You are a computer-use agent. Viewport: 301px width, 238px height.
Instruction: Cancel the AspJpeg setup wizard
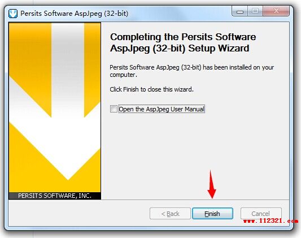[x=261, y=214]
